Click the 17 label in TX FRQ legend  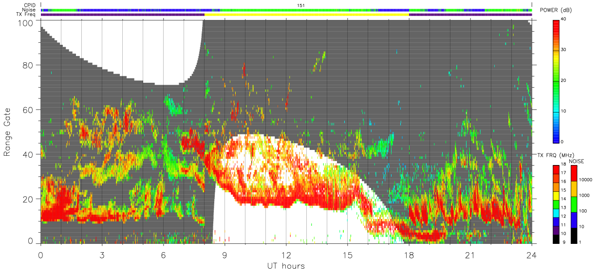coord(564,174)
